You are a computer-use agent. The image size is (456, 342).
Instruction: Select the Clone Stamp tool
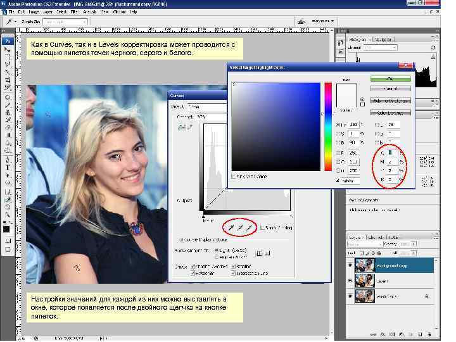pyautogui.click(x=7, y=112)
